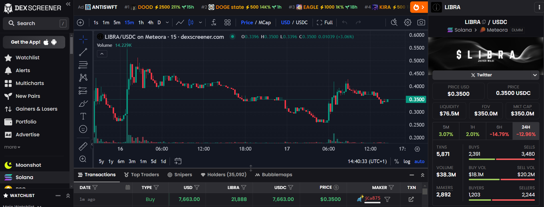544x207 pixels.
Task: Take a chart snapshot with camera icon
Action: 421,22
